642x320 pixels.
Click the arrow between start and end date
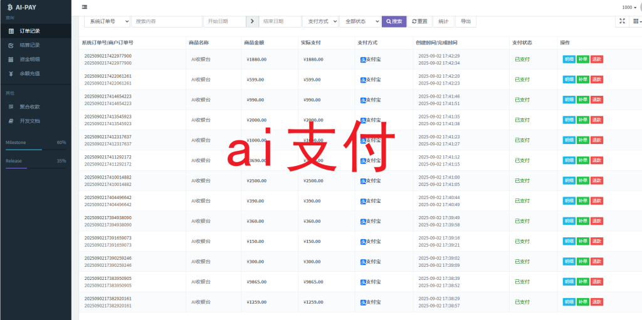(x=252, y=21)
